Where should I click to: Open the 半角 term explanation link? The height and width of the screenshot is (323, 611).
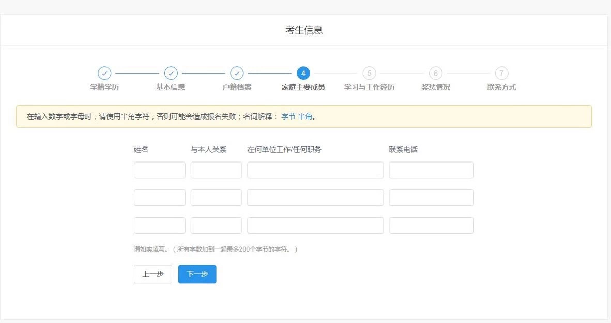tap(304, 117)
